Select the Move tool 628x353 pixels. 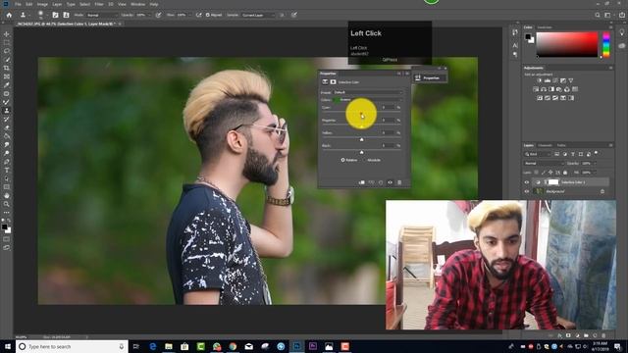pos(7,34)
